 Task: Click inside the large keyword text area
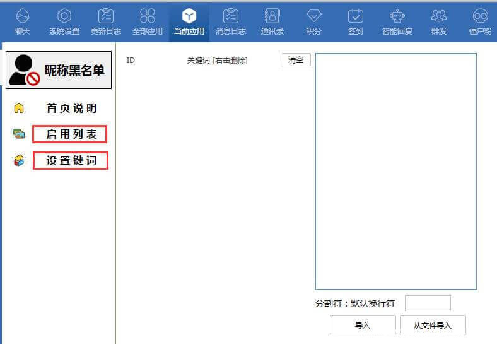(395, 170)
